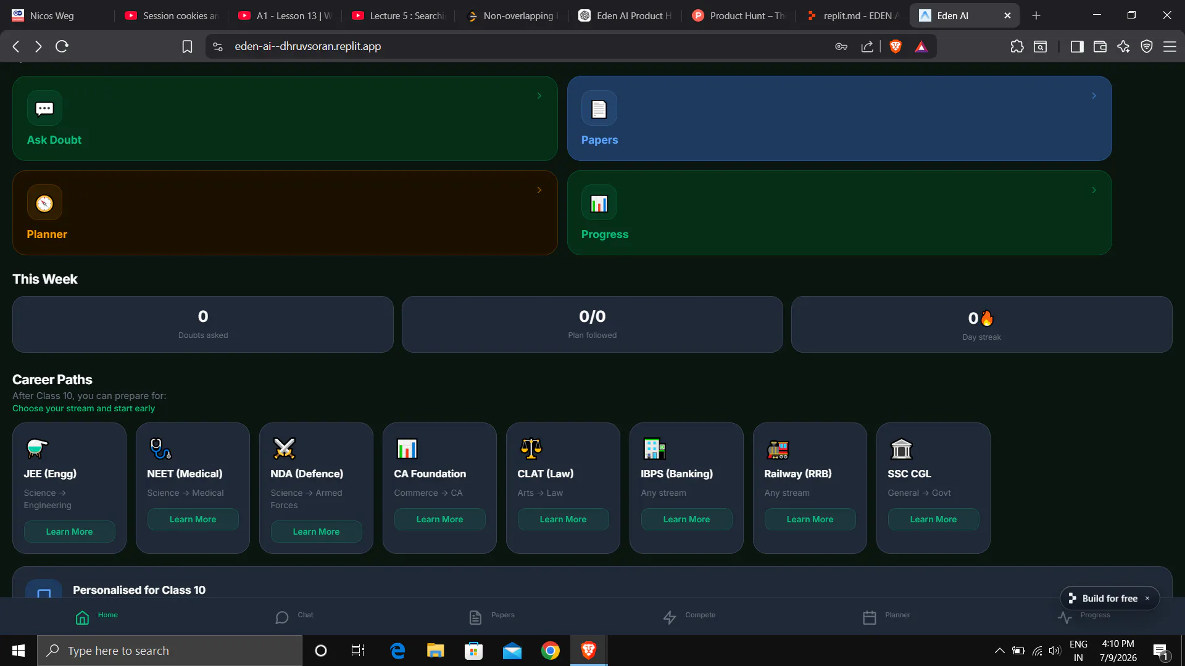1185x666 pixels.
Task: Click Learn More under JEE (Engg)
Action: (x=69, y=532)
